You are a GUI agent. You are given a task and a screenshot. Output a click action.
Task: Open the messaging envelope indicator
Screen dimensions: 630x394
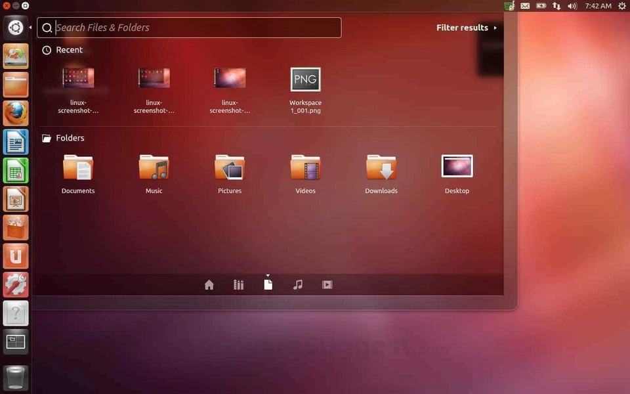pyautogui.click(x=524, y=5)
